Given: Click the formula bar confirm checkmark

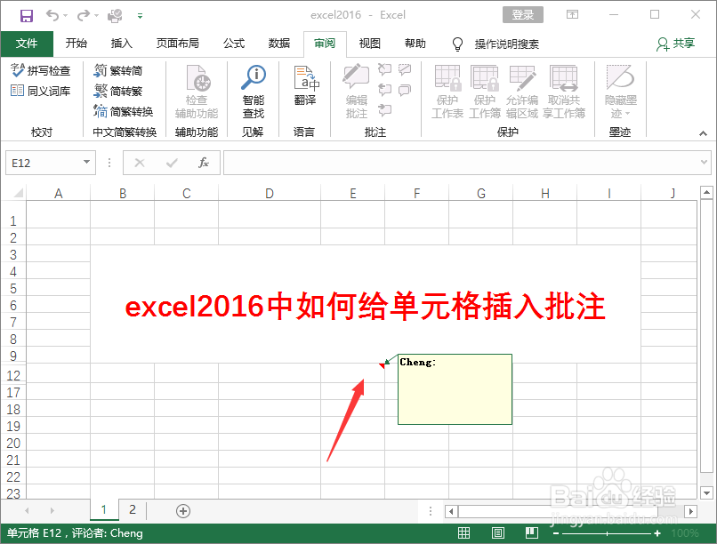Looking at the screenshot, I should coord(172,163).
